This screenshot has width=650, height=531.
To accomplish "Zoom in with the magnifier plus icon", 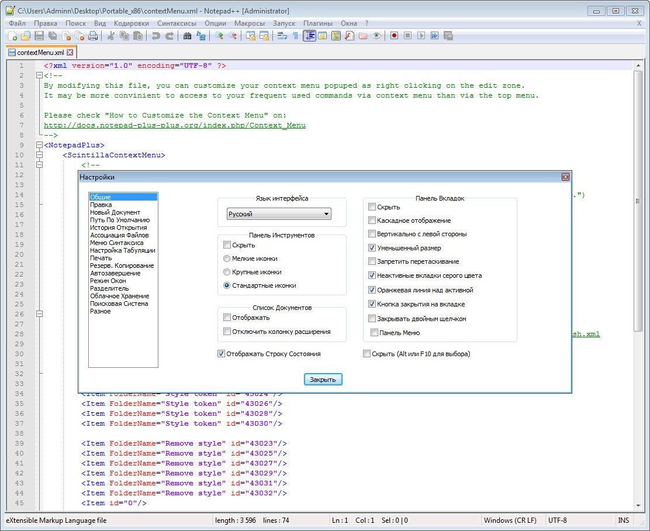I will (219, 36).
